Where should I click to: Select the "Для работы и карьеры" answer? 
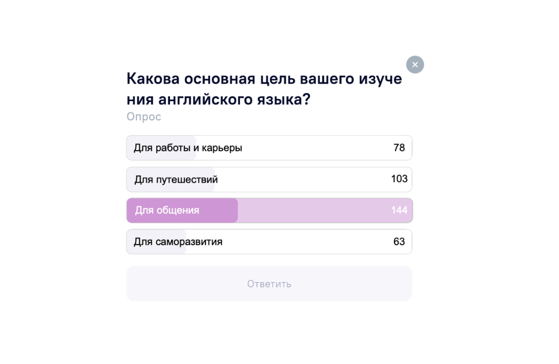pyautogui.click(x=188, y=148)
